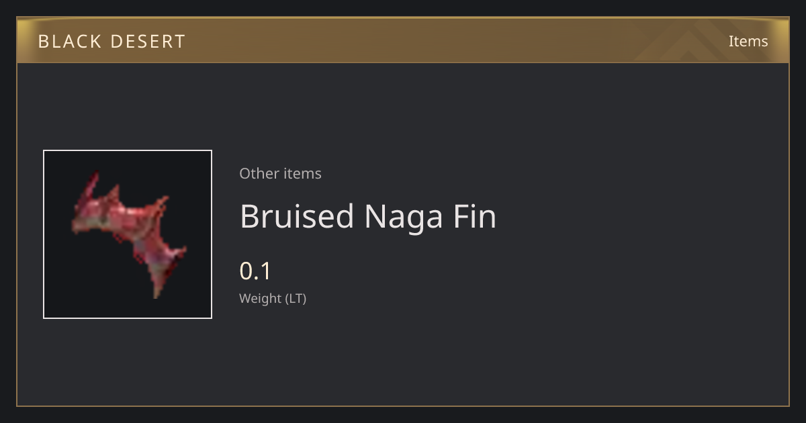This screenshot has height=423, width=806.
Task: Click the gold header banner bar
Action: (x=403, y=40)
